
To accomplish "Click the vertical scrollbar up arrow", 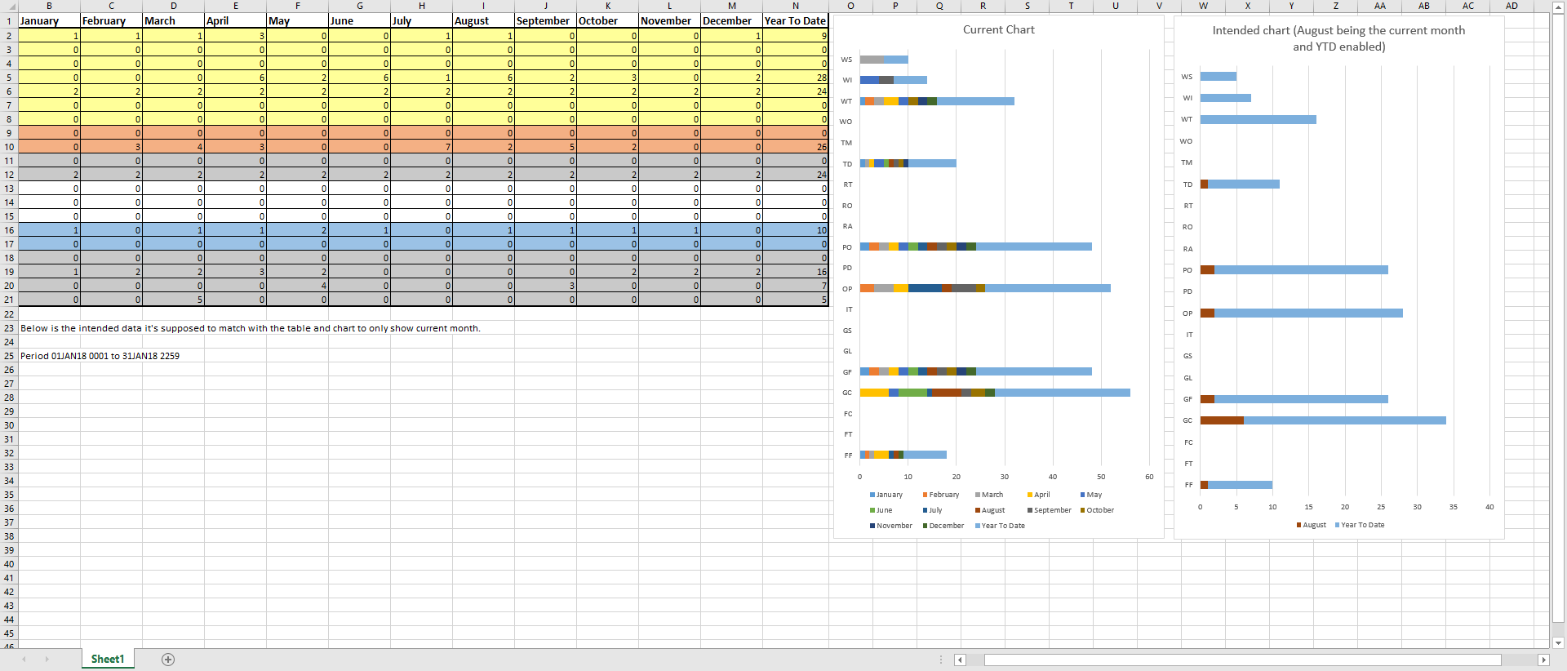I will [1558, 6].
